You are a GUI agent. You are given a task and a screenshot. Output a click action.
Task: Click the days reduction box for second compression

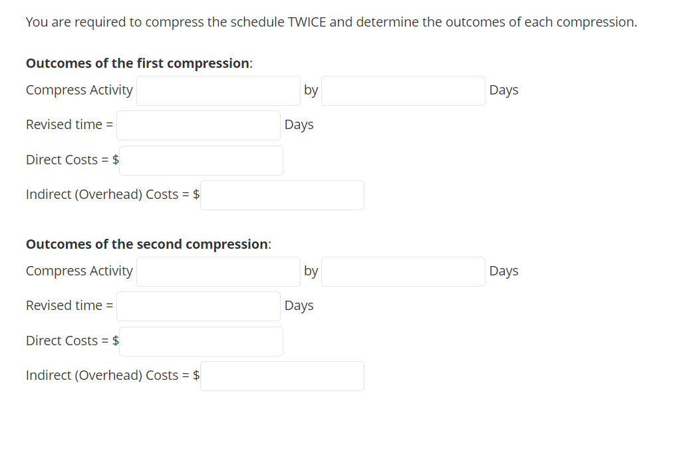click(402, 271)
